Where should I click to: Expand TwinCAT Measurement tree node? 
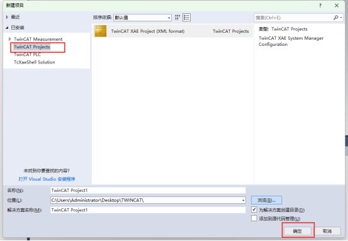tap(9, 39)
